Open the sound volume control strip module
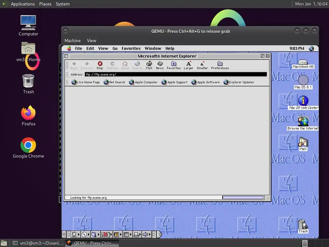The height and width of the screenshot is (247, 329). click(x=147, y=234)
